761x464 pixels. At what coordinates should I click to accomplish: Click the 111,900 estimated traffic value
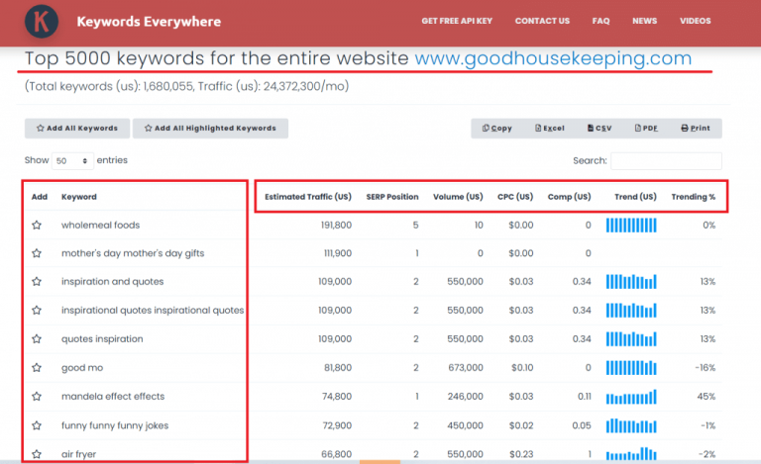(337, 253)
